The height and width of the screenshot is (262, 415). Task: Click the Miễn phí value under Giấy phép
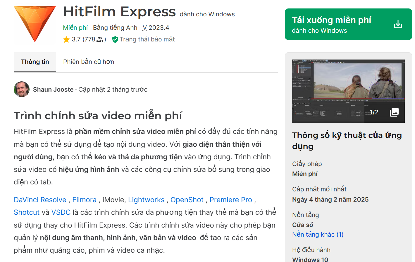[305, 174]
